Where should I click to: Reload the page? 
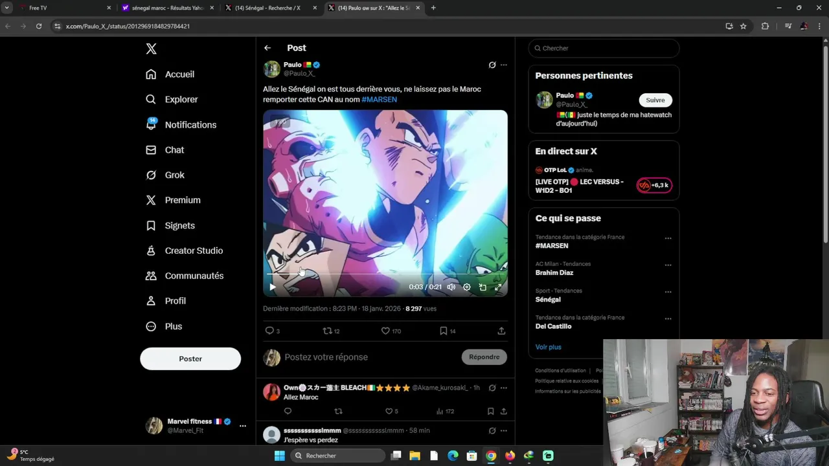(39, 26)
